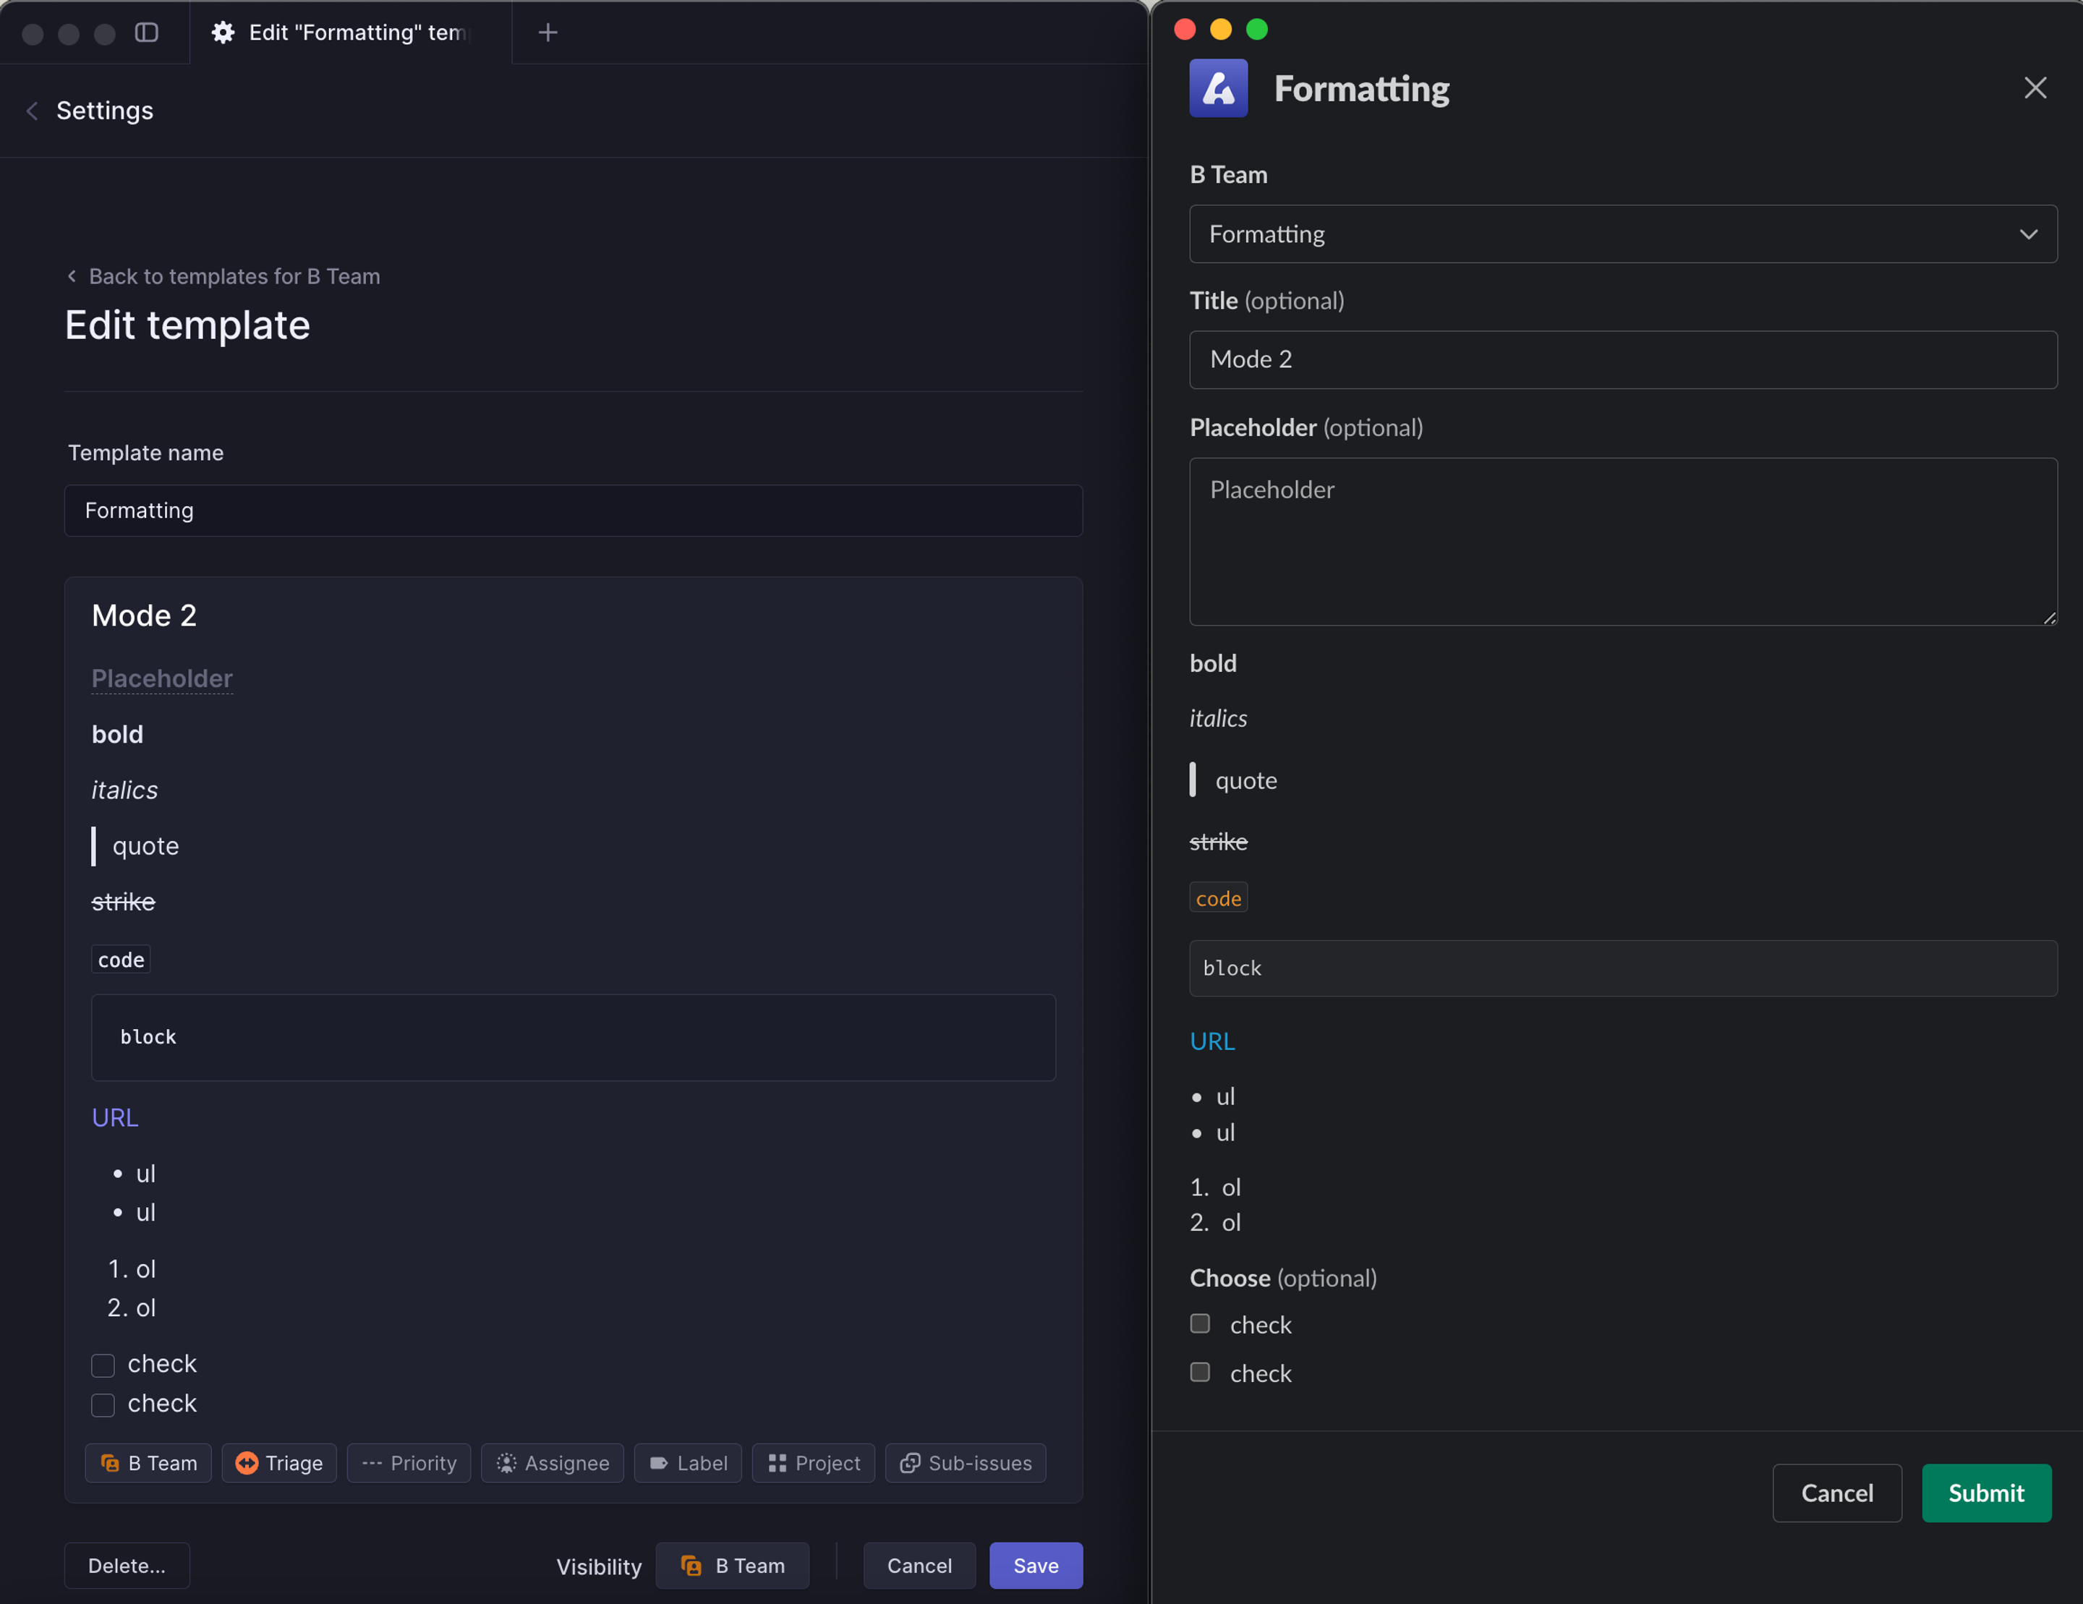Click the green Submit button
Viewport: 2083px width, 1604px height.
click(x=1987, y=1493)
